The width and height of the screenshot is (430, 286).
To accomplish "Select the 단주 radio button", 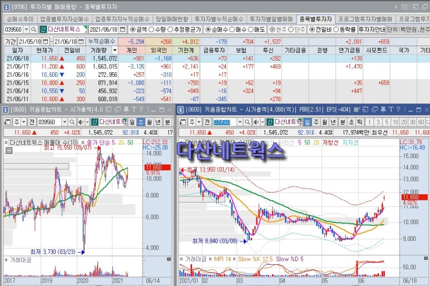I will click(x=291, y=29).
